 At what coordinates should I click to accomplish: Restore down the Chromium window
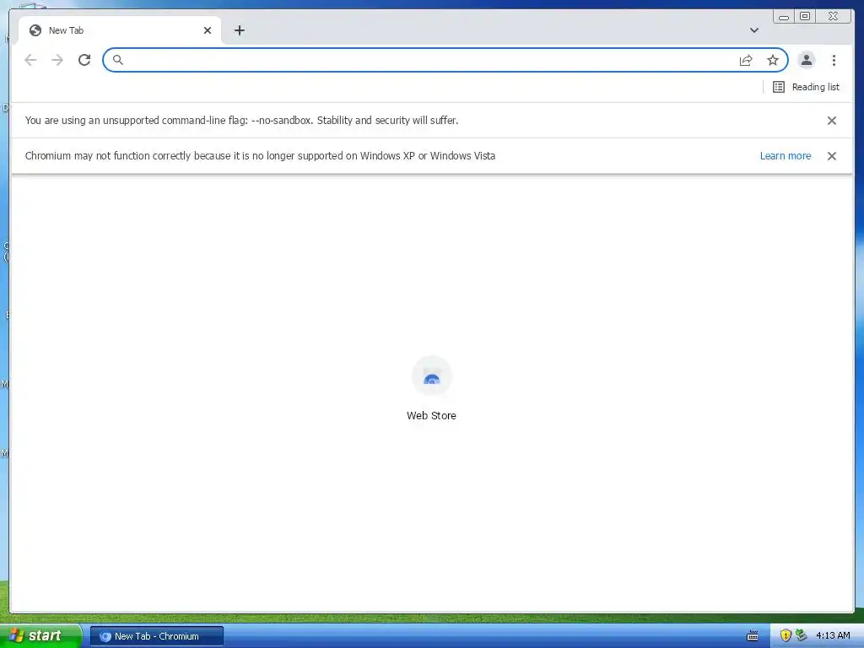pyautogui.click(x=805, y=17)
